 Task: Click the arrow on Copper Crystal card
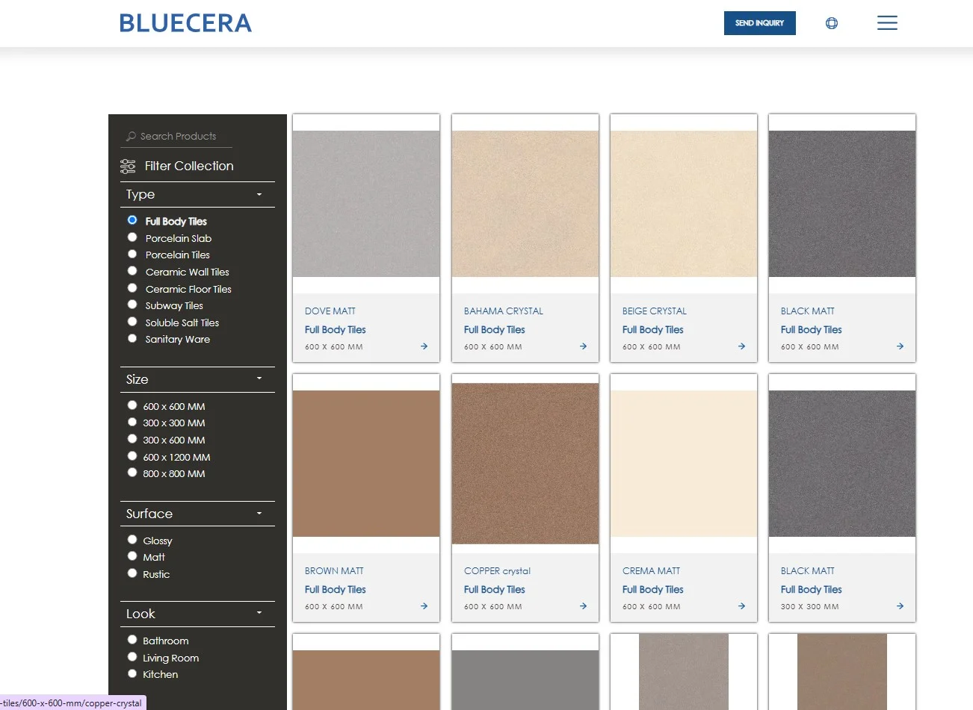583,606
